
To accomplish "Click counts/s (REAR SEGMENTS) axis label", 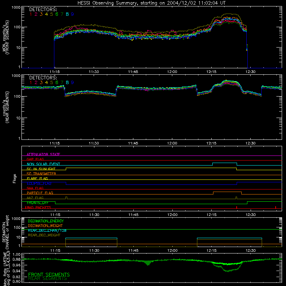I will 5,107.
